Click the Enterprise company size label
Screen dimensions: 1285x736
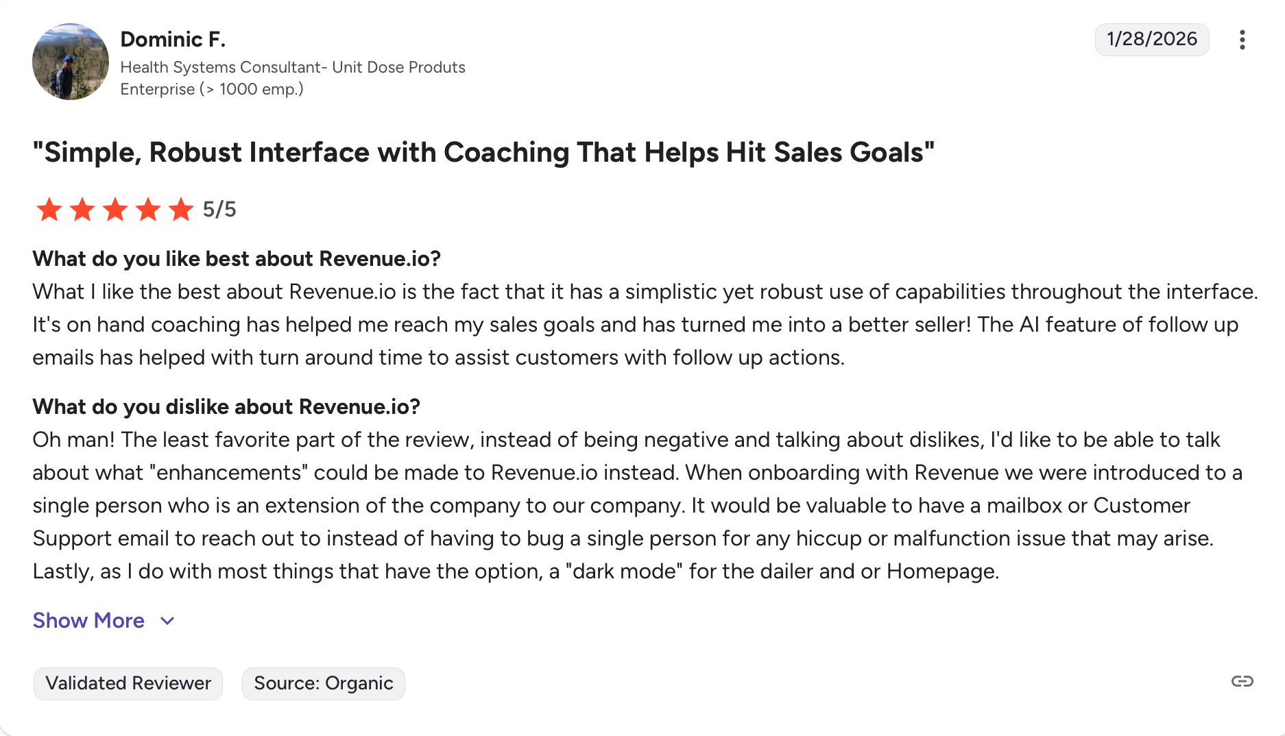[x=212, y=89]
